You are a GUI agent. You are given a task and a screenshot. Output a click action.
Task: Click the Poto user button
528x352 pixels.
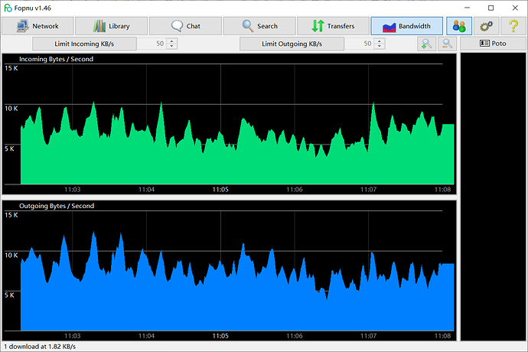(493, 44)
